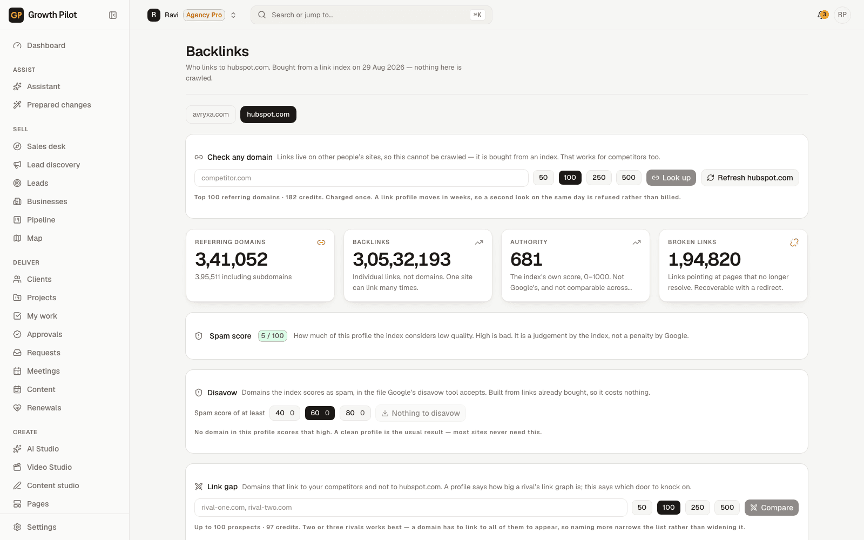Click the Agency Pro badge
The image size is (864, 540).
point(204,15)
